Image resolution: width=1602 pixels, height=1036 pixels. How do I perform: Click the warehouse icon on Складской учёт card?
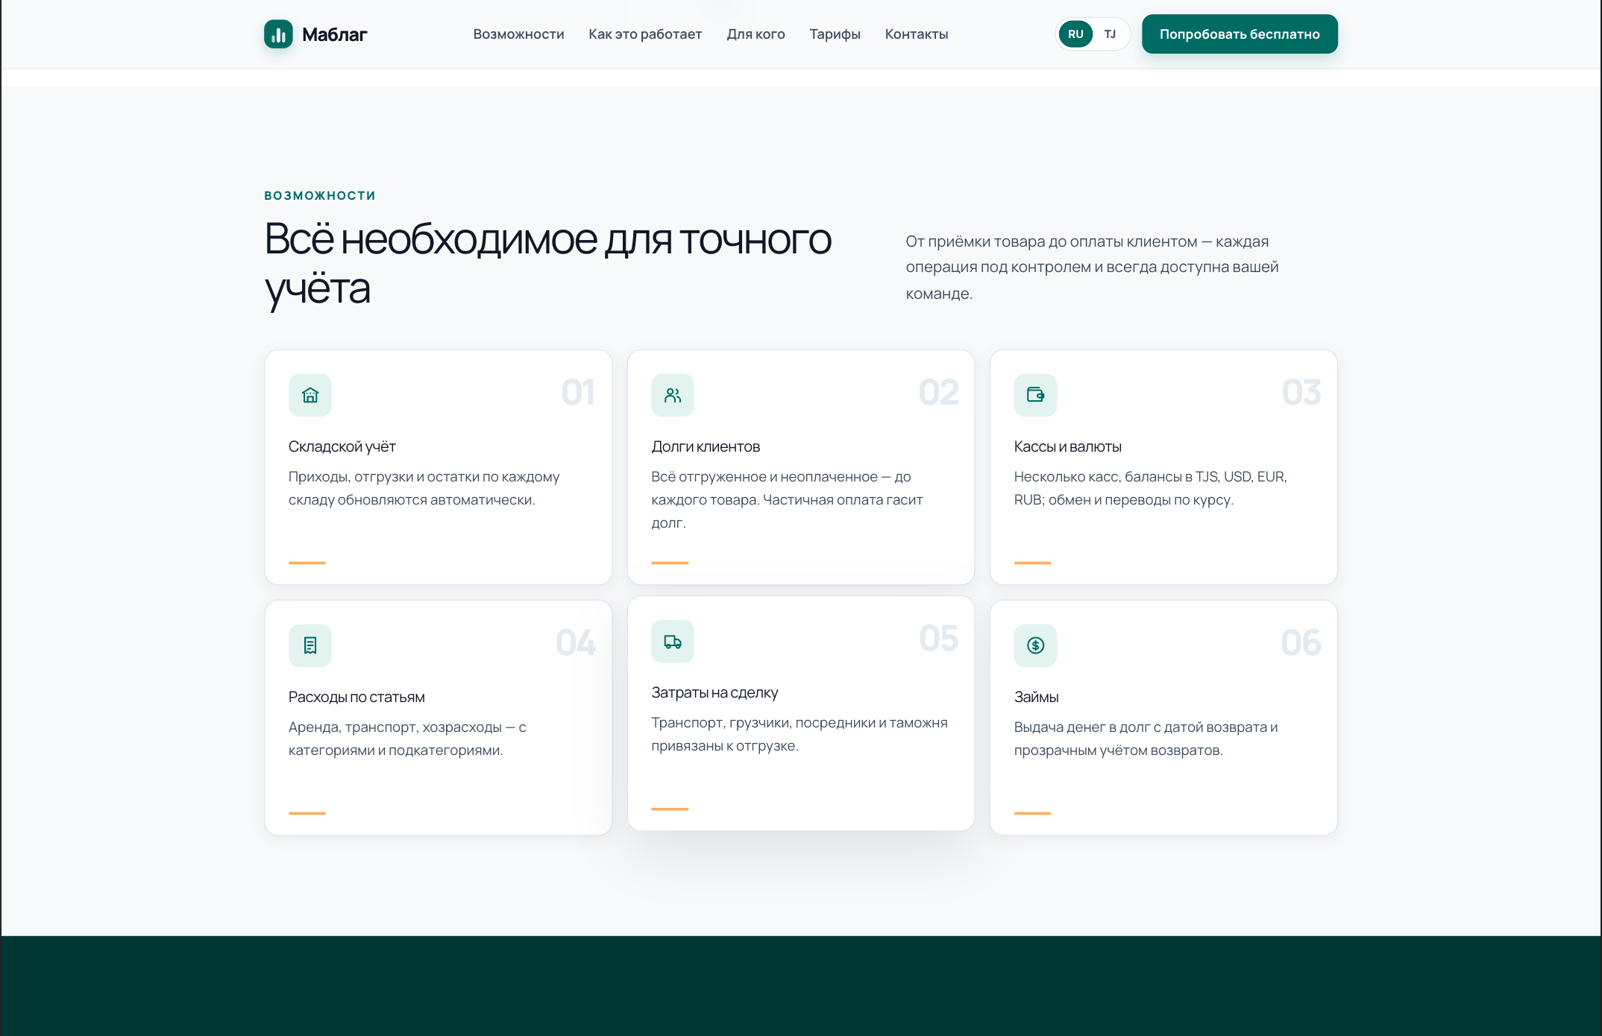click(310, 395)
